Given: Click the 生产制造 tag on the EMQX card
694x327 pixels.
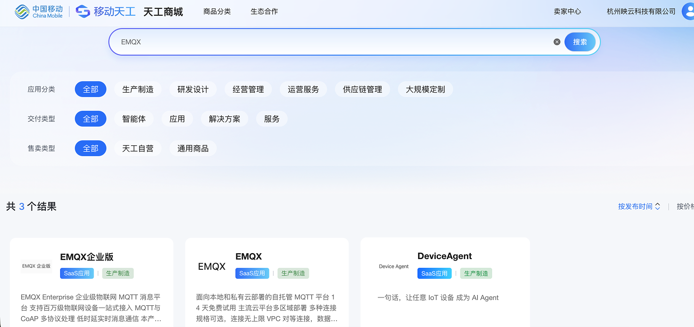Looking at the screenshot, I should coord(294,273).
